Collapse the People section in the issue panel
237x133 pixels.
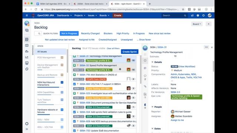pyautogui.click(x=152, y=107)
